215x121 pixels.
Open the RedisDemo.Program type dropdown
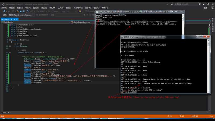(83, 22)
